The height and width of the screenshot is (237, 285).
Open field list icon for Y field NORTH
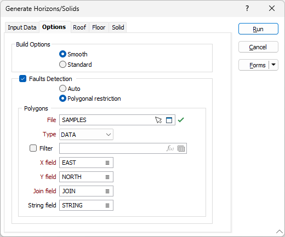click(107, 177)
